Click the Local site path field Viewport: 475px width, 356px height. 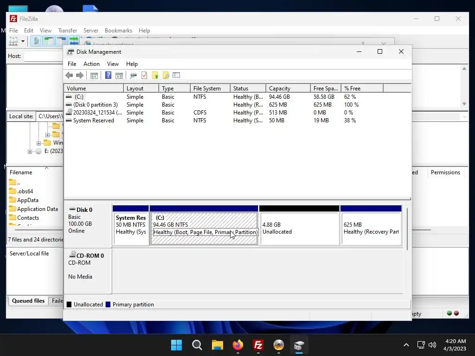pyautogui.click(x=50, y=116)
